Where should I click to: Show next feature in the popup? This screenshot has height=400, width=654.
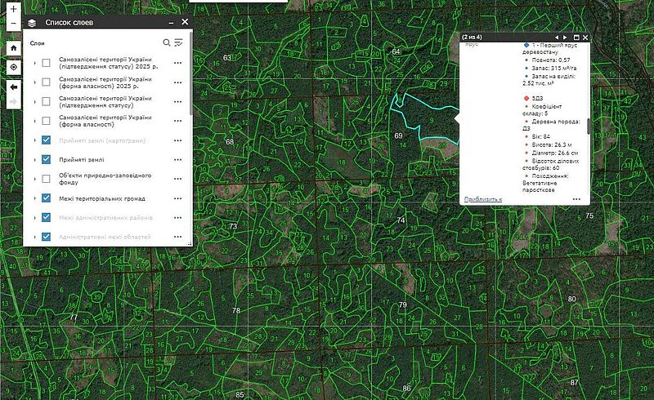coord(565,38)
